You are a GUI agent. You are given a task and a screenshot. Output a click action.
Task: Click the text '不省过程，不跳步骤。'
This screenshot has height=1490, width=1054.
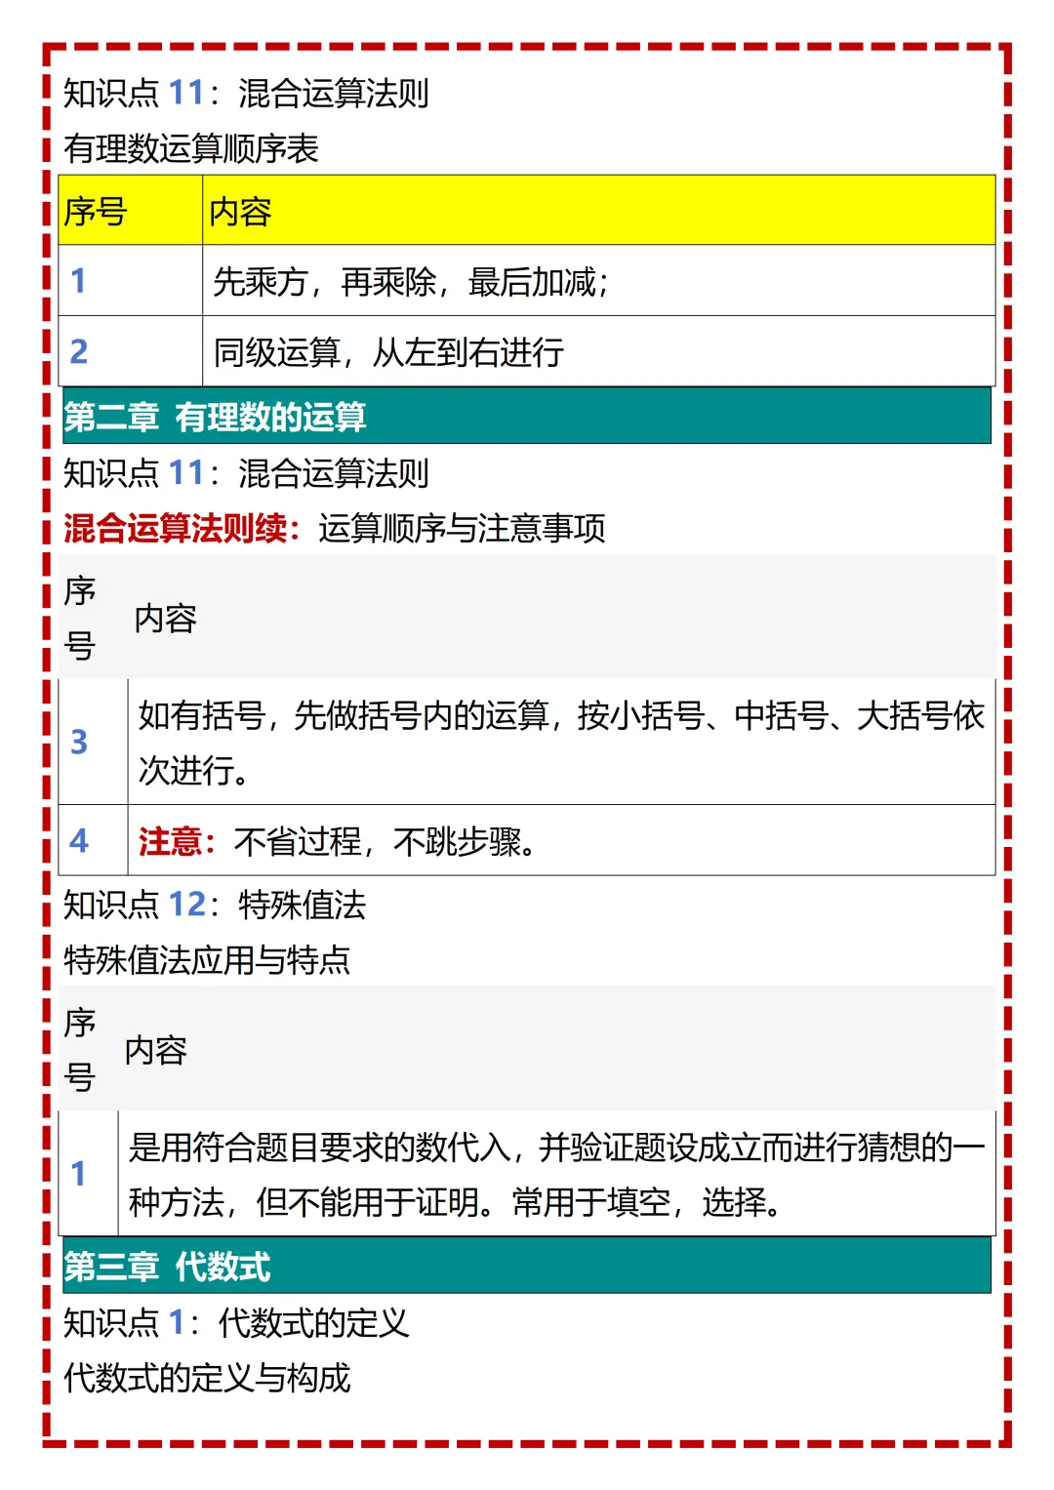coord(385,841)
